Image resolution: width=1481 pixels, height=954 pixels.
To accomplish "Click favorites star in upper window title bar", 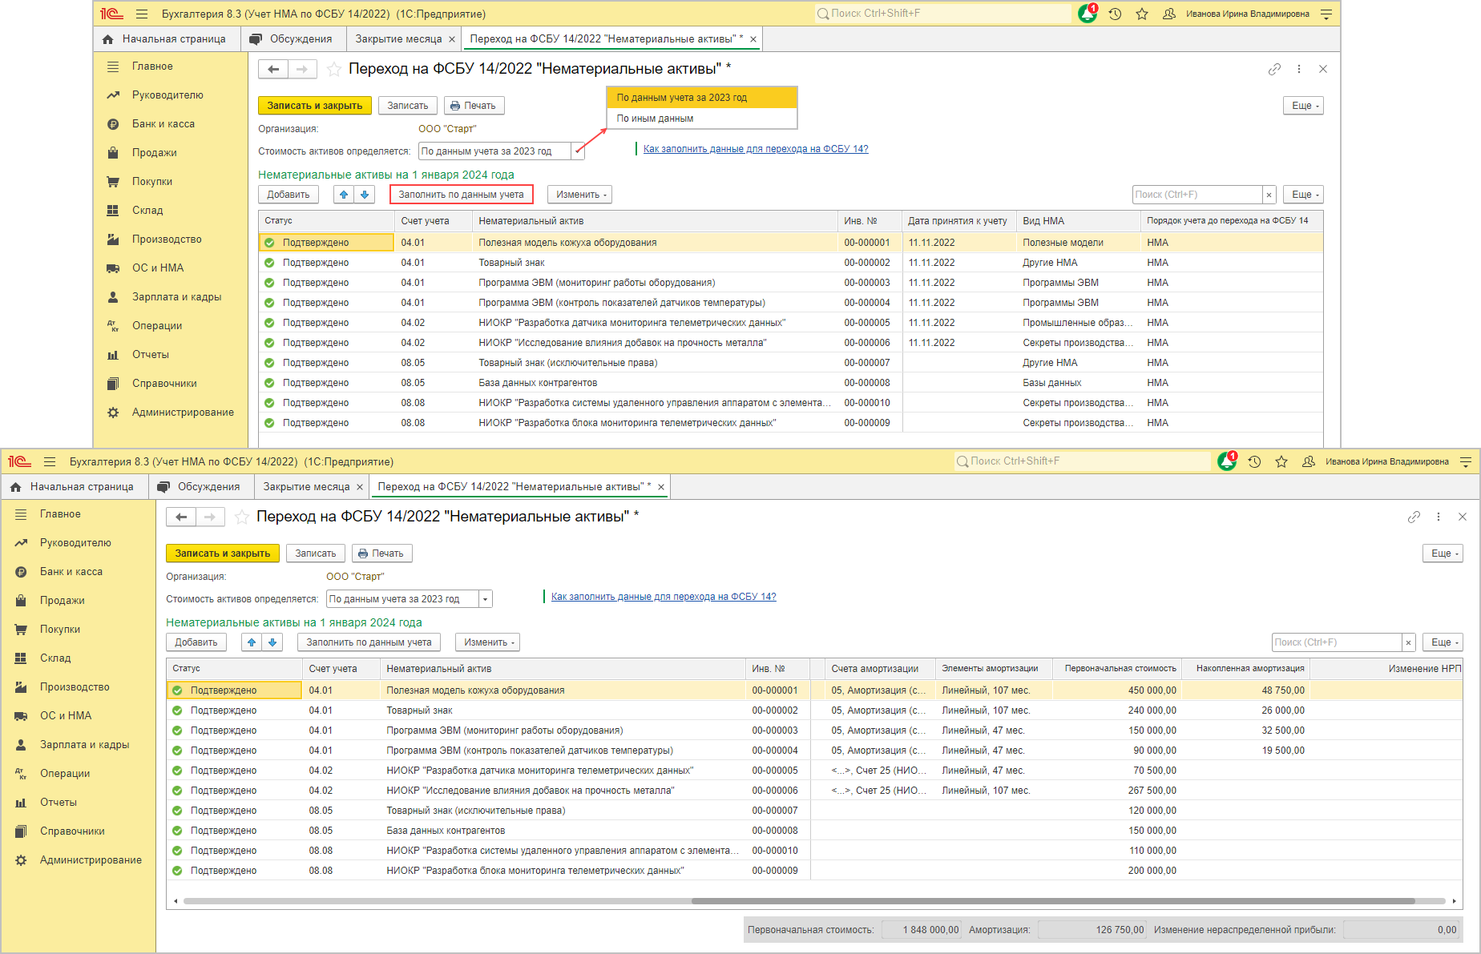I will coord(1142,14).
